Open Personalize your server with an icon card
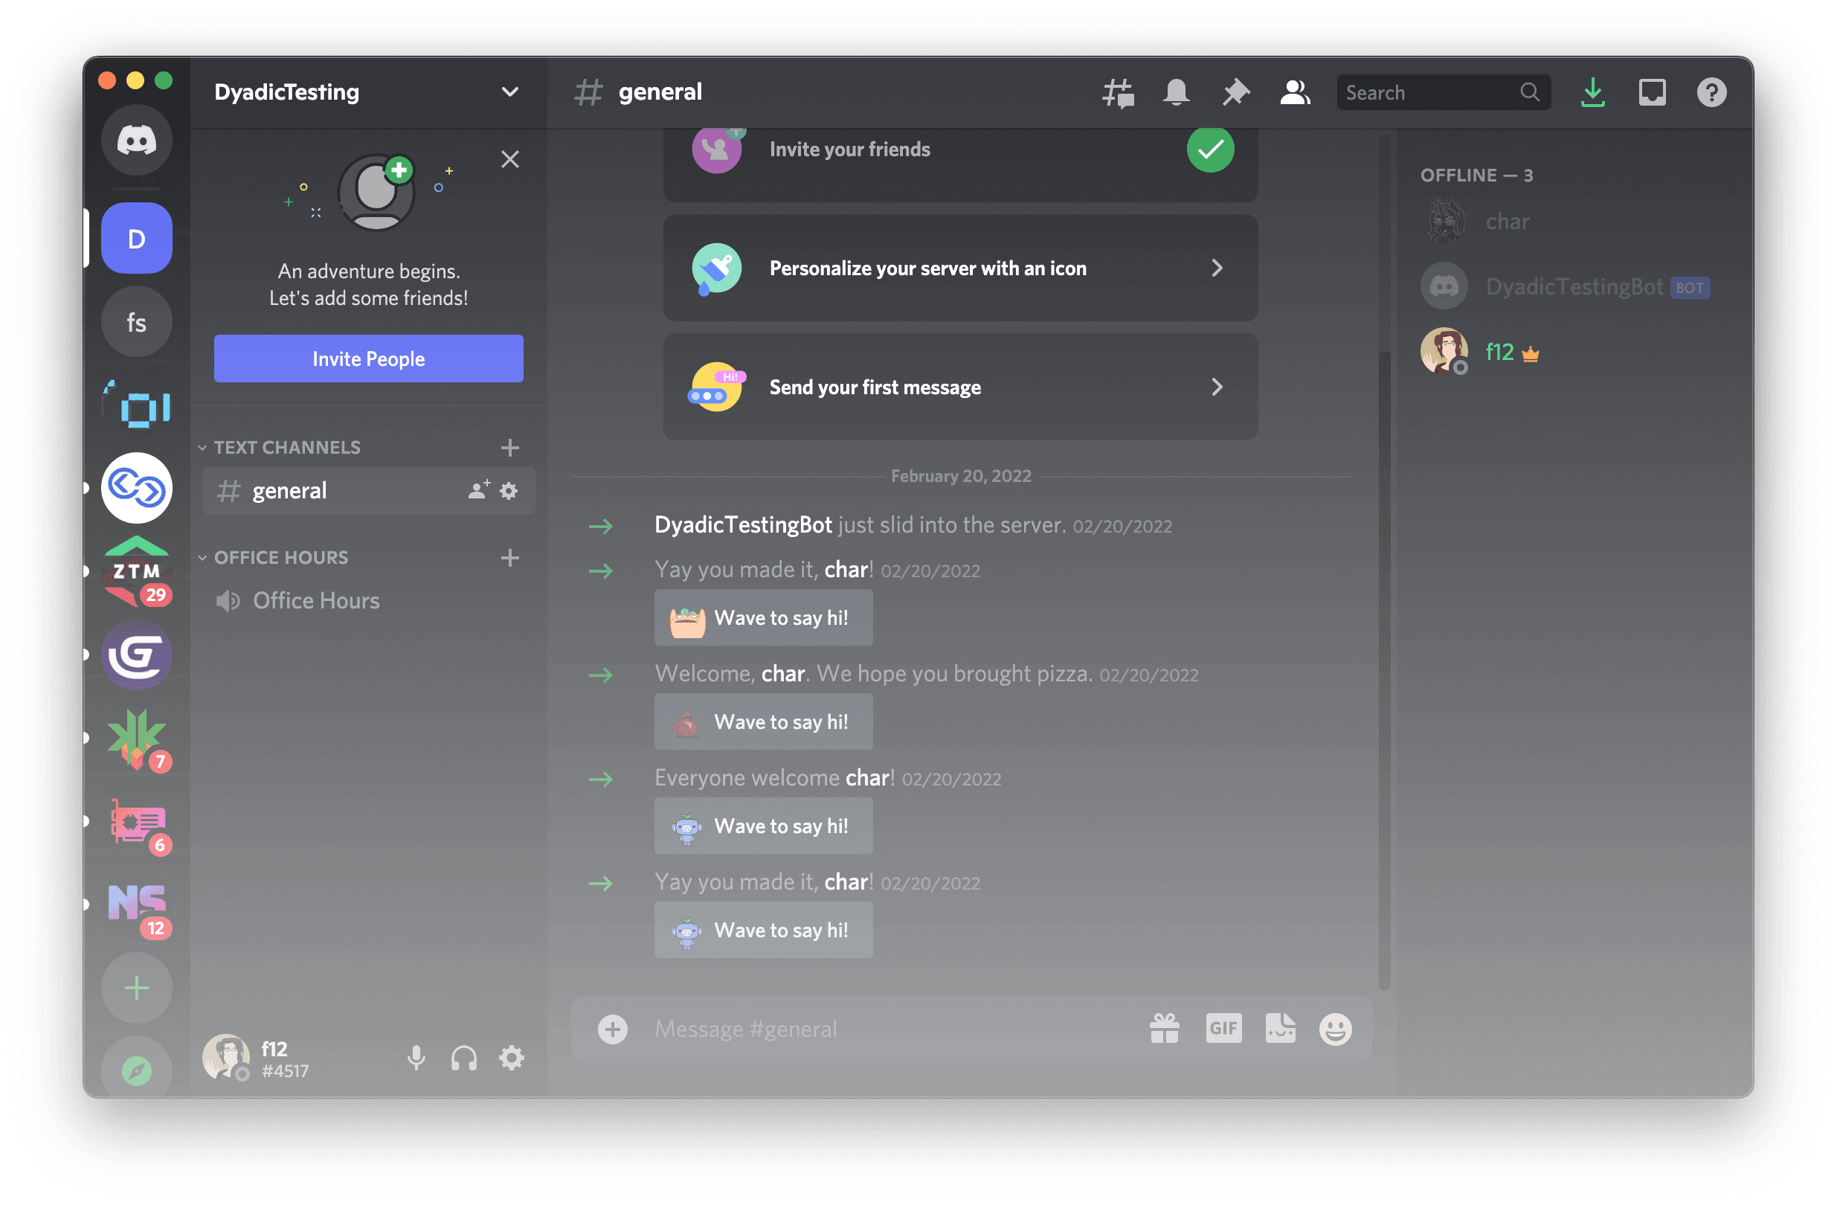Viewport: 1837px width, 1208px height. [x=961, y=269]
